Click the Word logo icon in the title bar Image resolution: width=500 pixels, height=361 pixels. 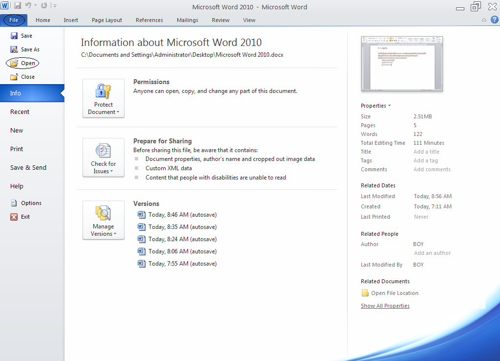4,5
